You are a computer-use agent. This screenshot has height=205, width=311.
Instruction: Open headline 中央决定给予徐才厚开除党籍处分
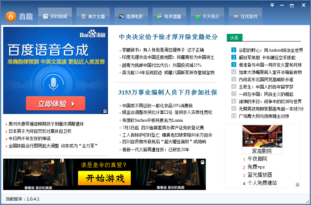(168, 37)
